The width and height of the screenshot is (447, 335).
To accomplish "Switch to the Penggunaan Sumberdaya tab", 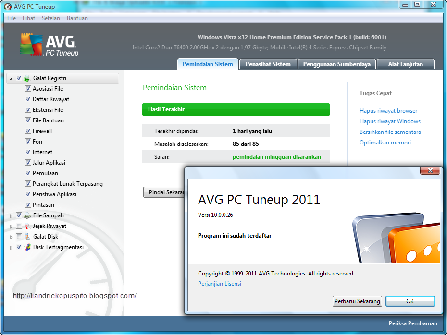I will 336,64.
